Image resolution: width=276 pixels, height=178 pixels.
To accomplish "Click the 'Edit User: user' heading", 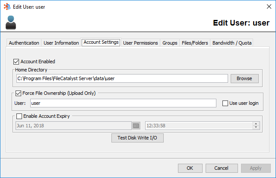I will pyautogui.click(x=241, y=23).
